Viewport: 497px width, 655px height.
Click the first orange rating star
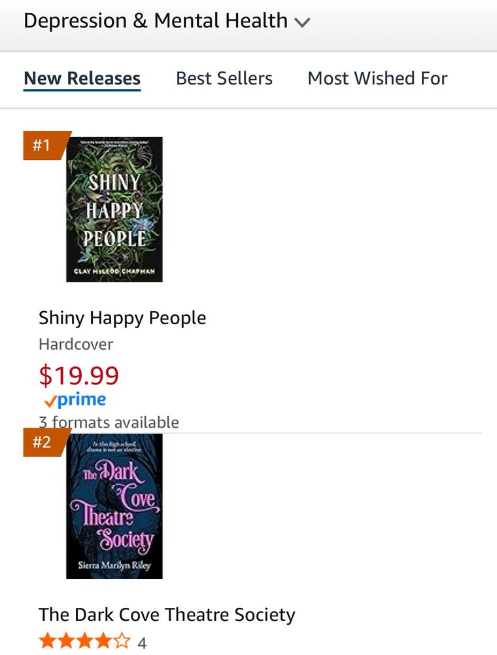click(48, 641)
